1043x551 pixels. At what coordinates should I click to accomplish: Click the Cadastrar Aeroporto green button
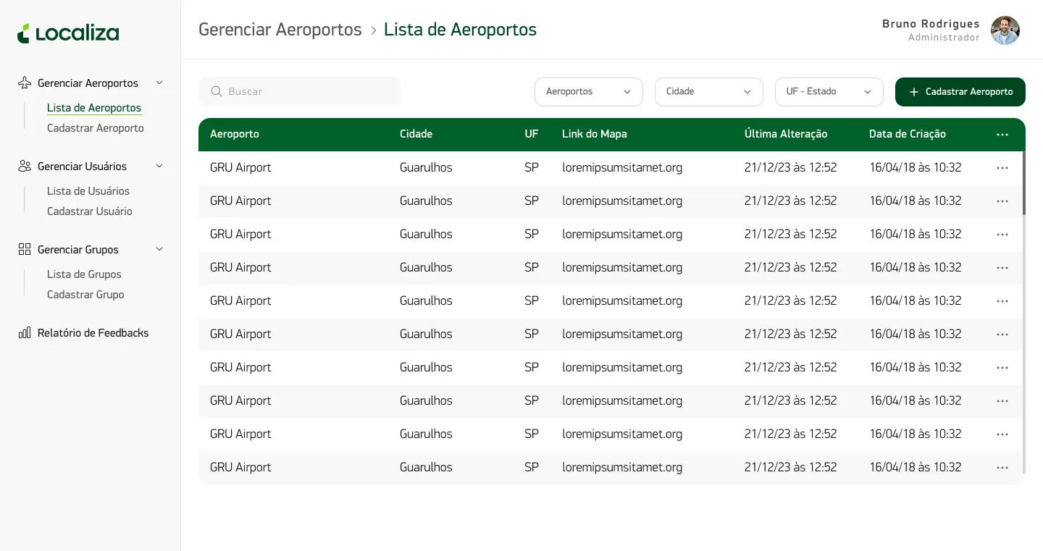click(x=960, y=92)
